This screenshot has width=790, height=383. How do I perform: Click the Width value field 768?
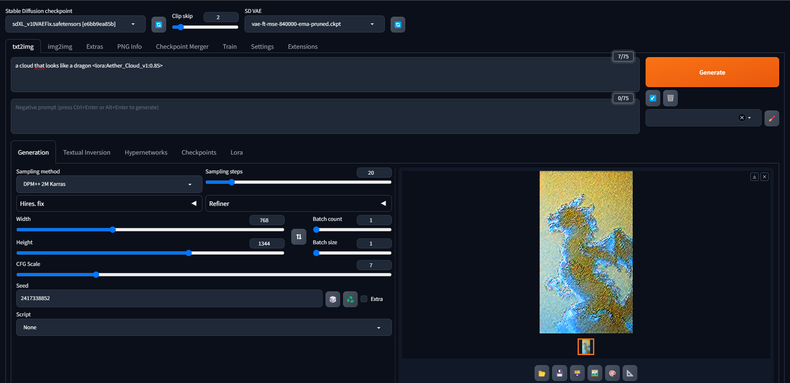pos(267,220)
